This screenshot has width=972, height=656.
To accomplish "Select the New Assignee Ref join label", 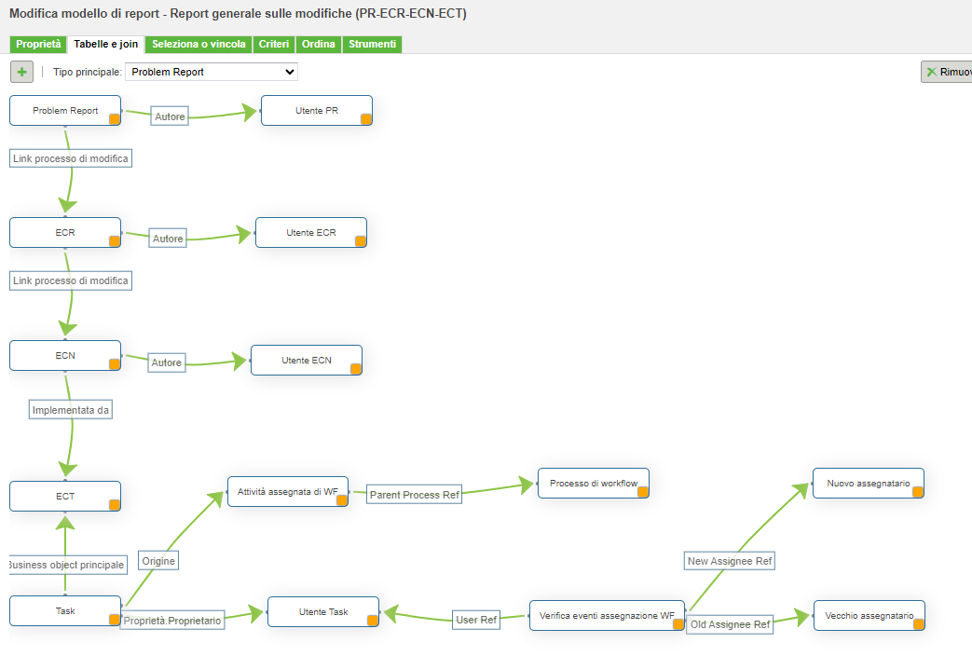I will [729, 560].
